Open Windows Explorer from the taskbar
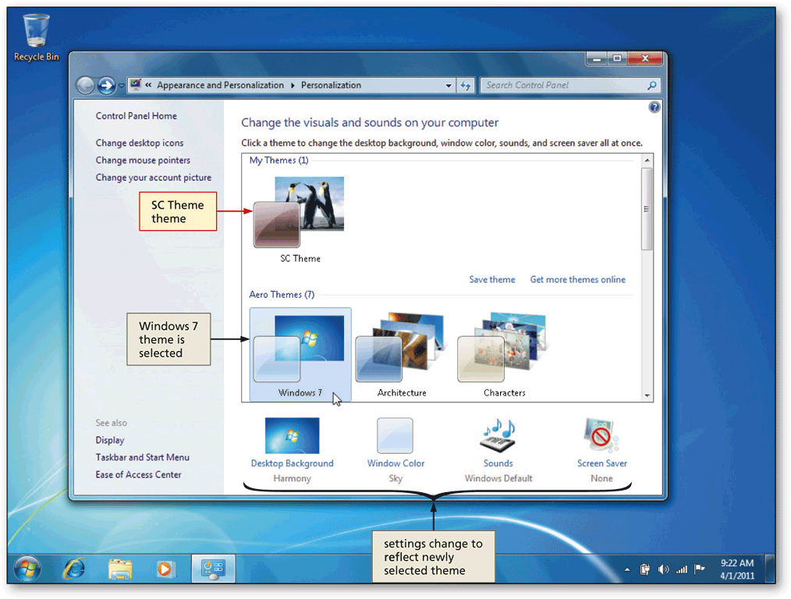The height and width of the screenshot is (599, 791). click(x=120, y=569)
